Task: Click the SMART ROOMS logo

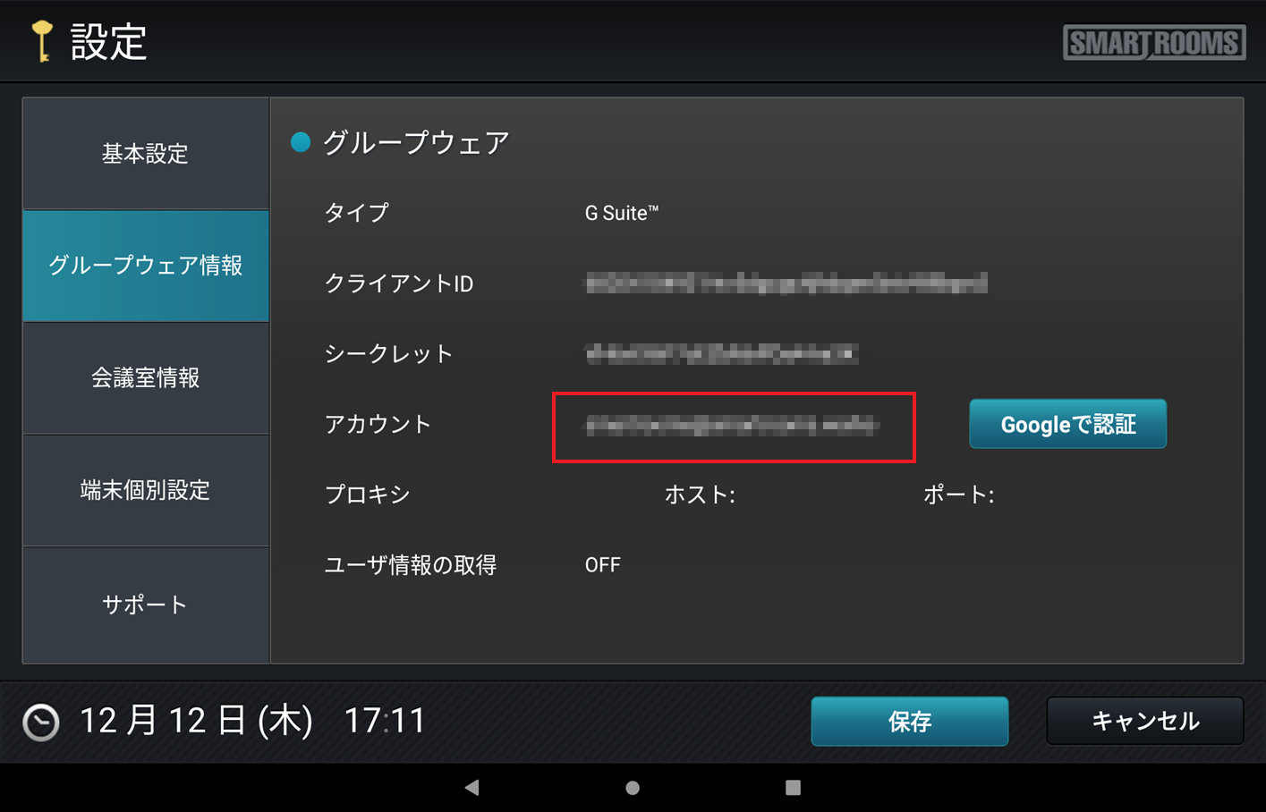Action: coord(1153,42)
